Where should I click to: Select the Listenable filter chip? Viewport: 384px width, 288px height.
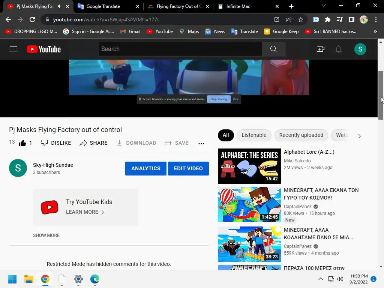254,135
